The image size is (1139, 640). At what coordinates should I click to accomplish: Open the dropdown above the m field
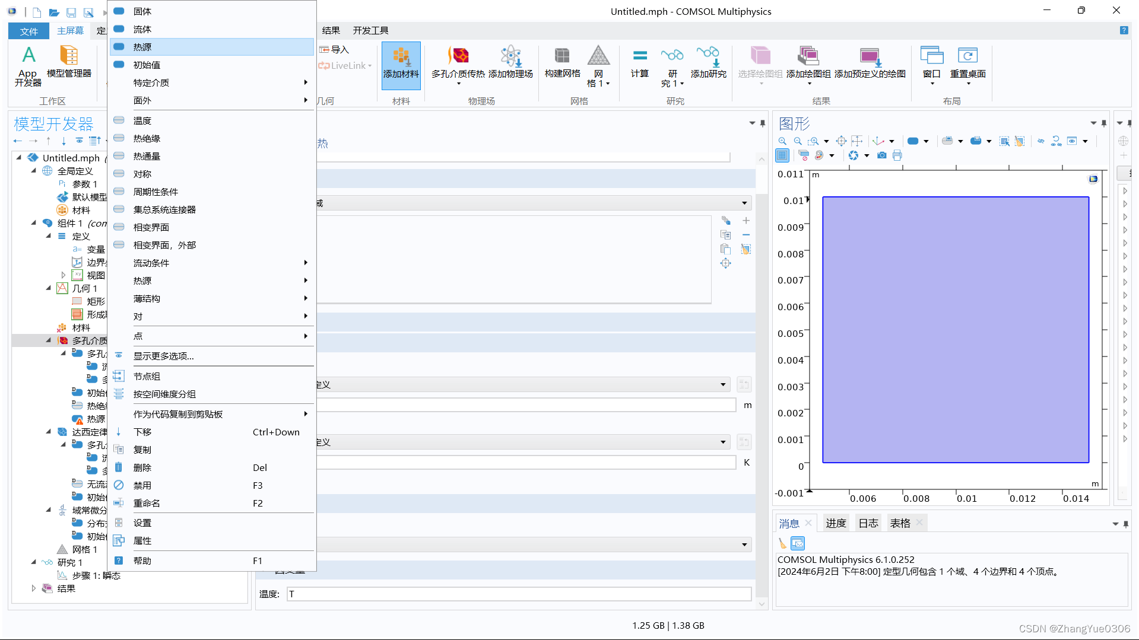pyautogui.click(x=723, y=385)
